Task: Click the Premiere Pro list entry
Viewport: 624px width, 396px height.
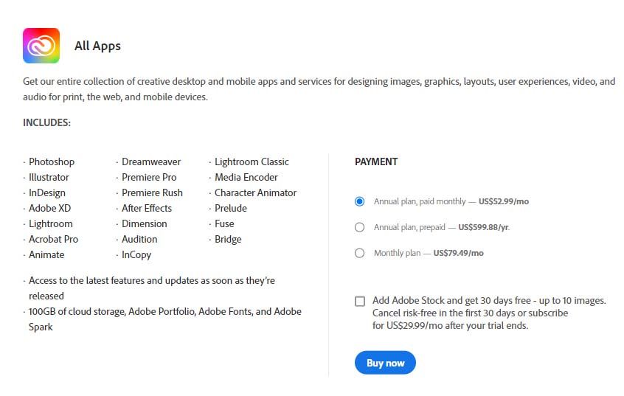Action: tap(149, 177)
